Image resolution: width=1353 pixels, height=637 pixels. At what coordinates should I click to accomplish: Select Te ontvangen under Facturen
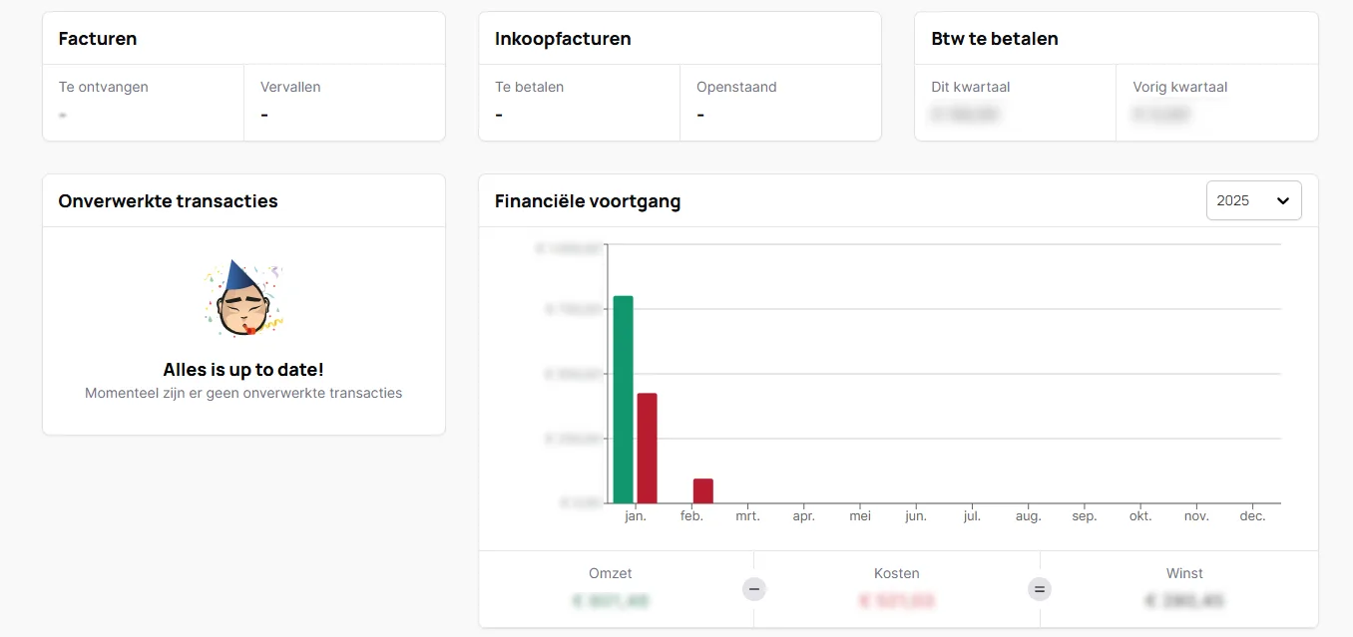(x=104, y=87)
